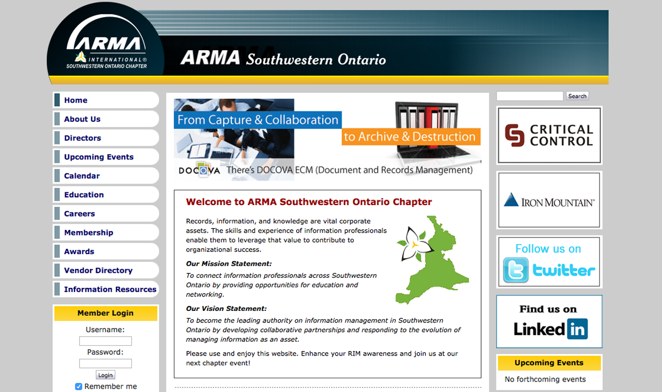Click the green Southwestern Ontario map image

(432, 260)
